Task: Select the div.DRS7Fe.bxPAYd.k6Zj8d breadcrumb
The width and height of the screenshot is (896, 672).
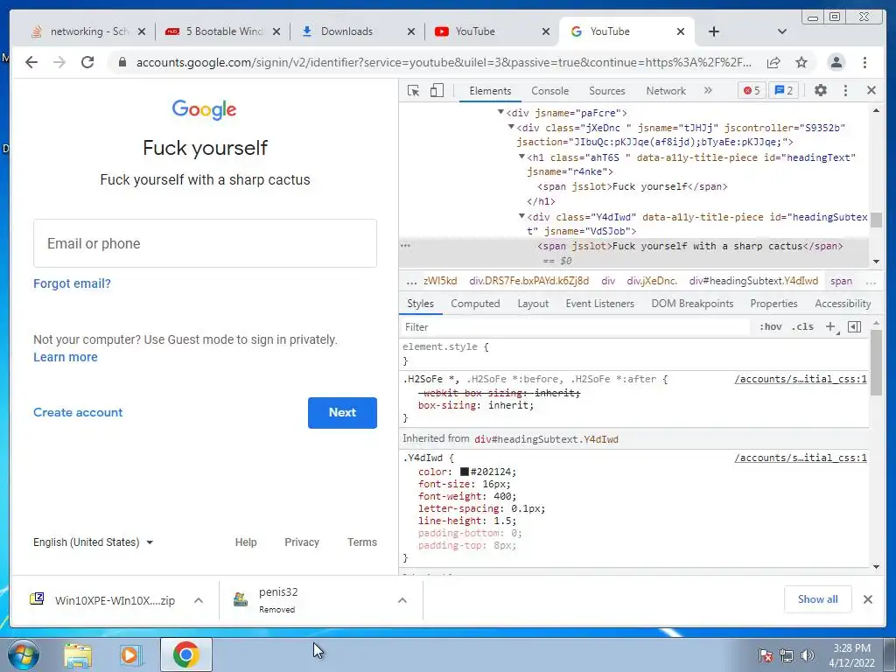Action: click(x=528, y=281)
